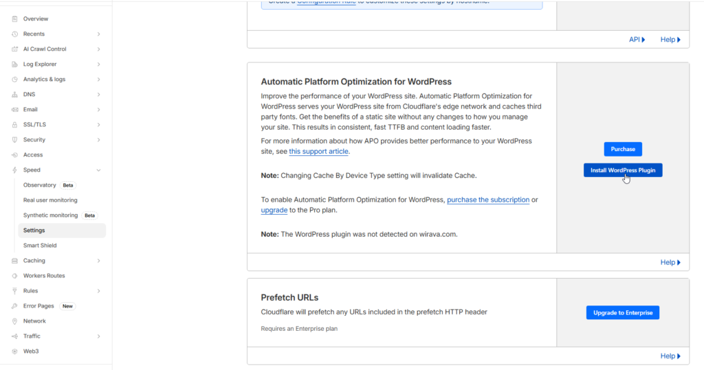Click the SSL/TLS lock icon
The image size is (704, 370).
15,124
